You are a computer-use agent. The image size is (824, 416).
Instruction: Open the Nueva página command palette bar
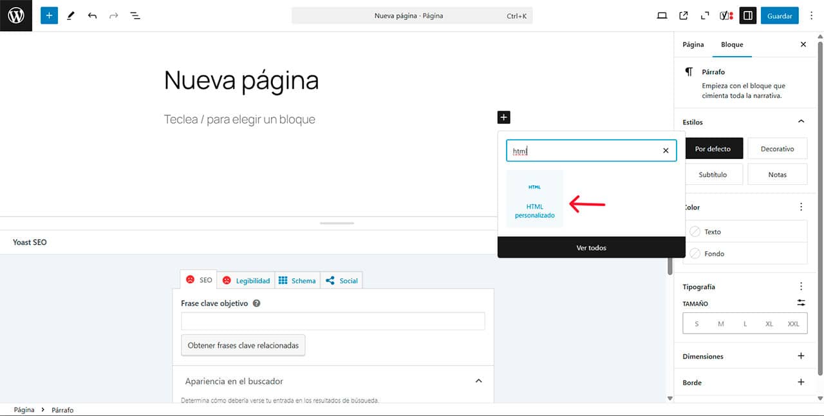tap(412, 15)
